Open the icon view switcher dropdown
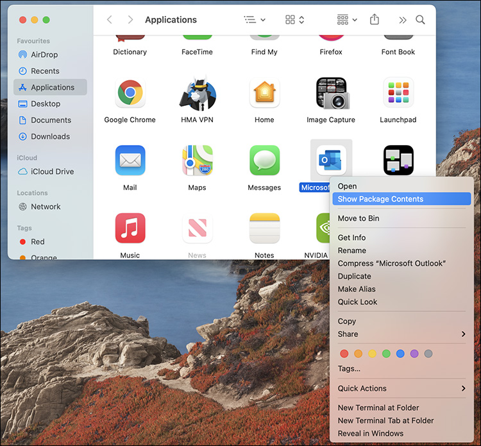This screenshot has height=446, width=481. [x=295, y=20]
